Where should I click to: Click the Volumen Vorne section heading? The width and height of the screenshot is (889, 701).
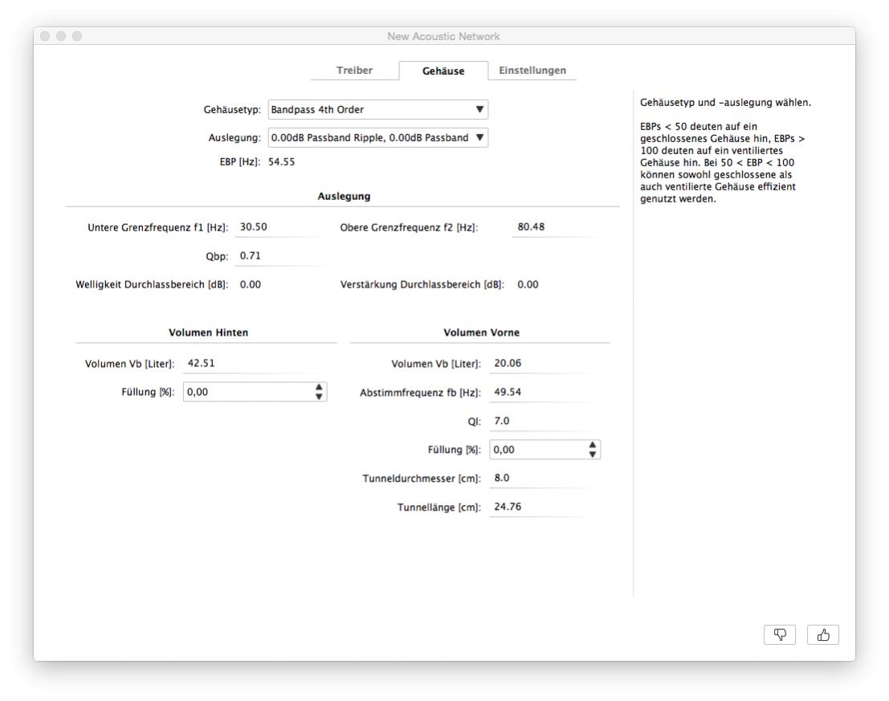pyautogui.click(x=481, y=332)
